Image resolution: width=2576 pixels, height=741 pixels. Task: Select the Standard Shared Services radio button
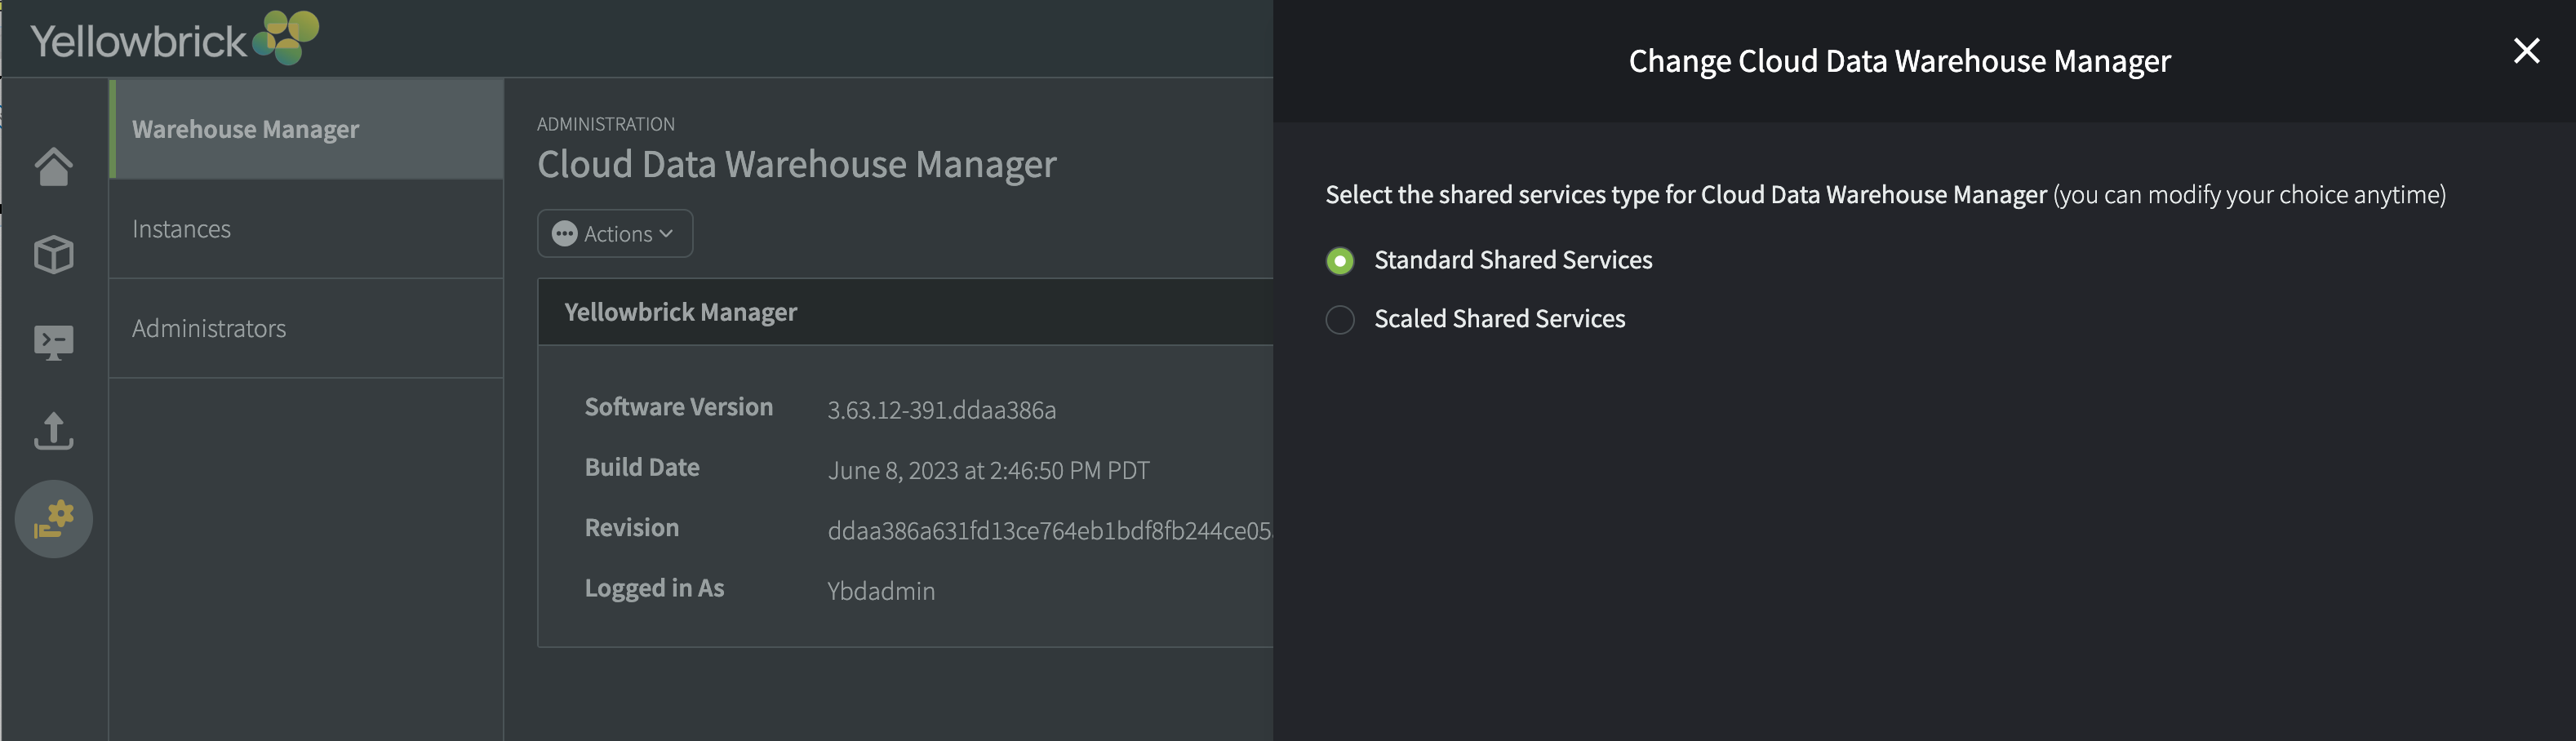click(1340, 261)
